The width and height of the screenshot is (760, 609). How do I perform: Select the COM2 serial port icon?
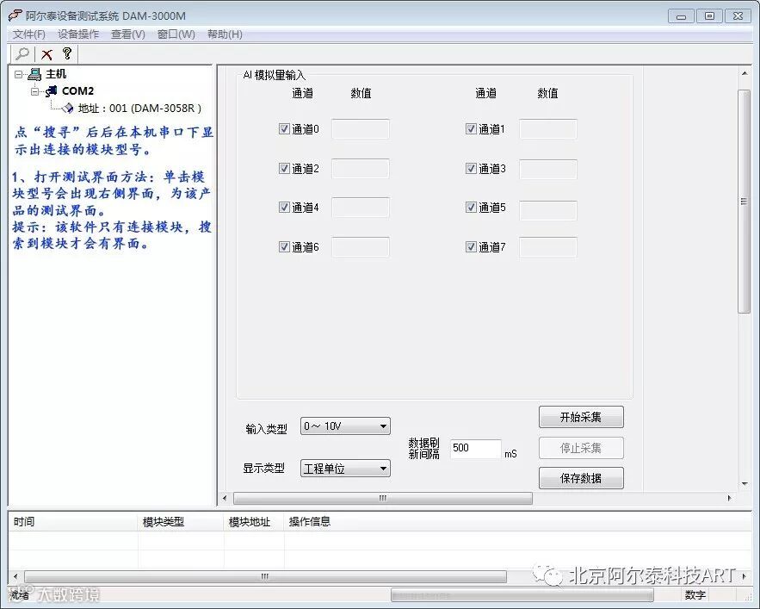(52, 90)
